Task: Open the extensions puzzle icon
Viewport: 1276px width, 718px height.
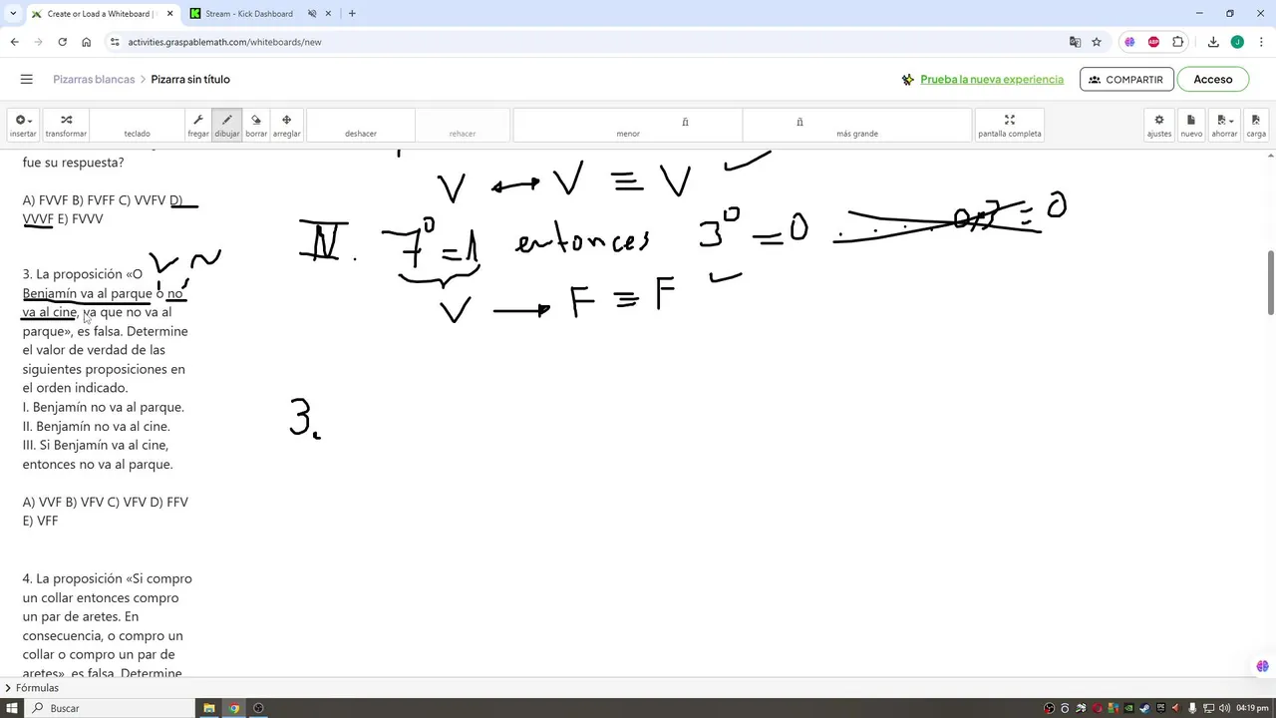Action: click(1178, 42)
